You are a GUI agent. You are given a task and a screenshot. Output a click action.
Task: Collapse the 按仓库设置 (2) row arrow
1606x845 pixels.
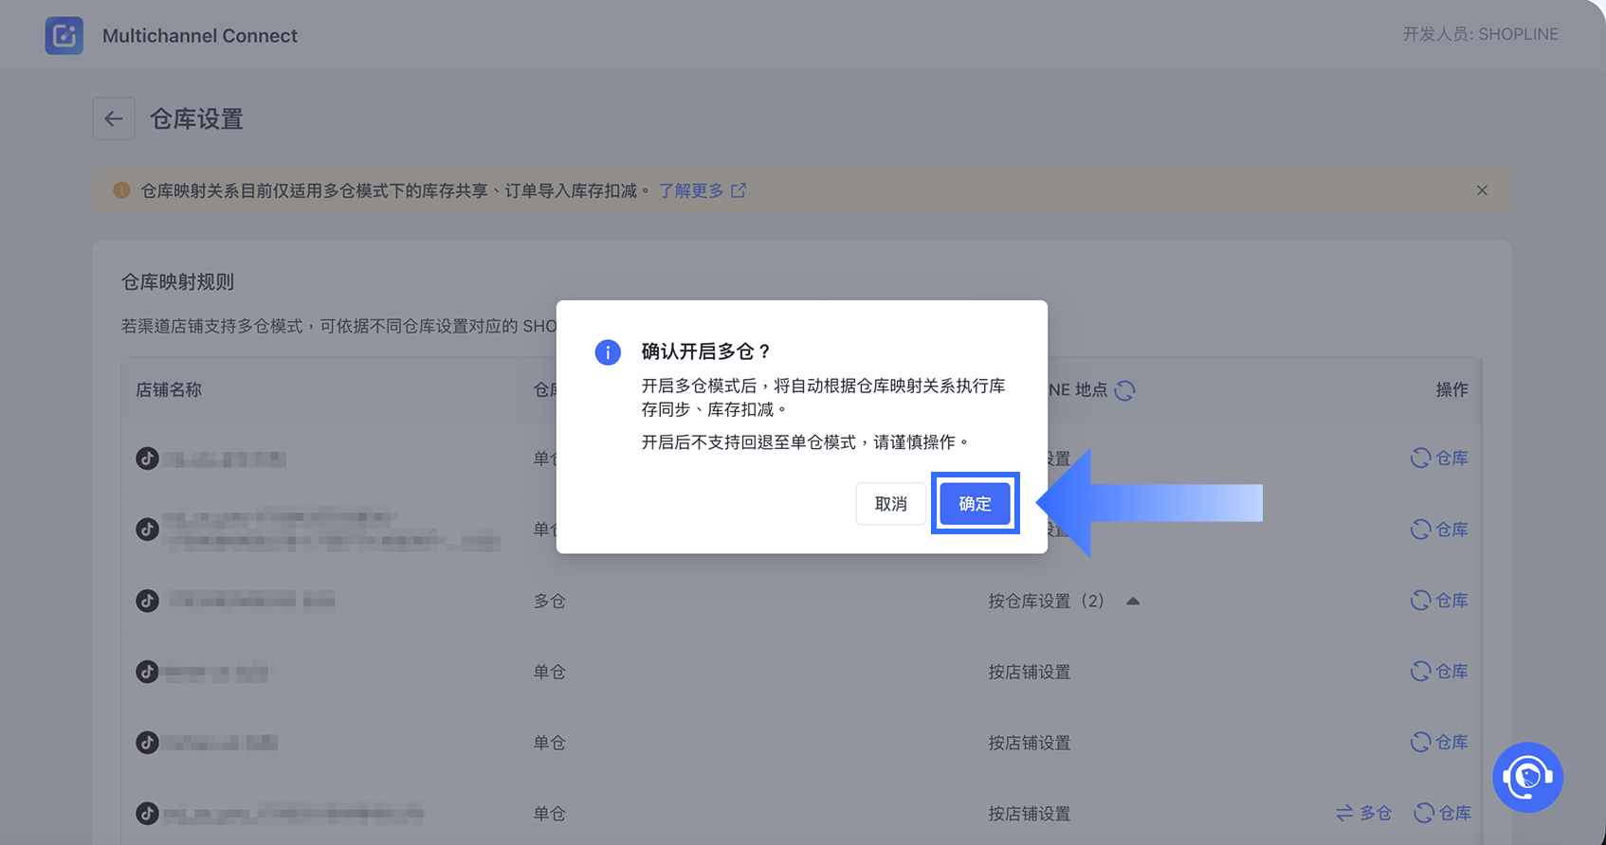point(1133,601)
